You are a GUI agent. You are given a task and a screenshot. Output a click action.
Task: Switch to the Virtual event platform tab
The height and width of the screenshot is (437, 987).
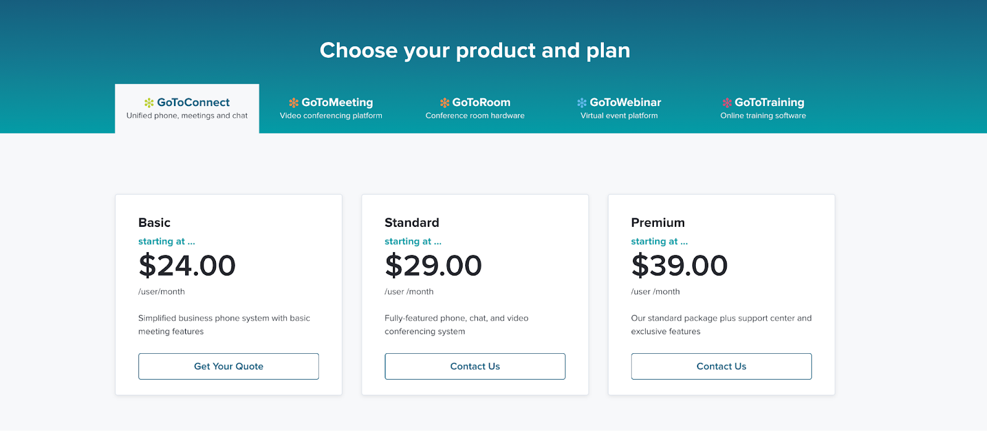[619, 109]
